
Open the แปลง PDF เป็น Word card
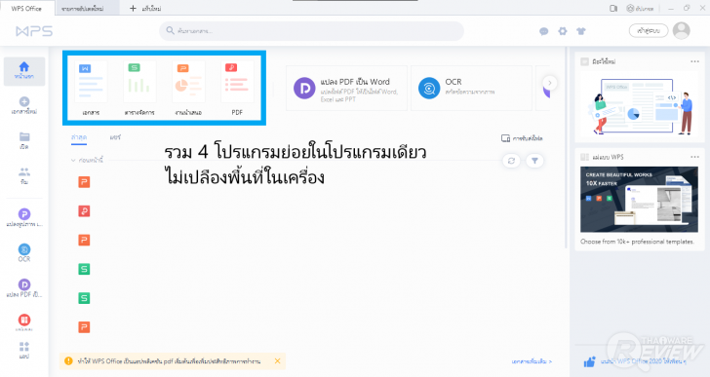tap(346, 88)
